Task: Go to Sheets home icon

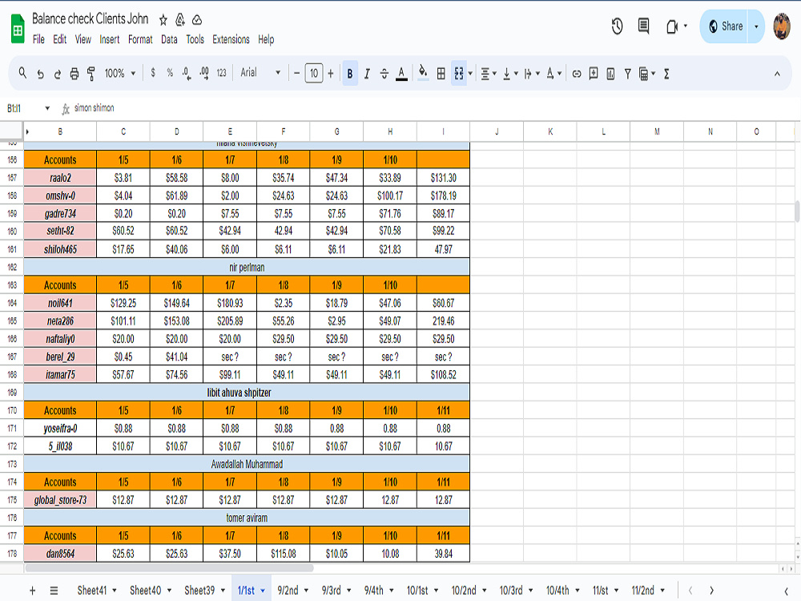Action: 18,29
